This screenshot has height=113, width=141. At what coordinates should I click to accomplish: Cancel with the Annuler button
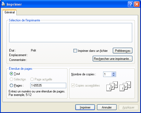(107, 107)
